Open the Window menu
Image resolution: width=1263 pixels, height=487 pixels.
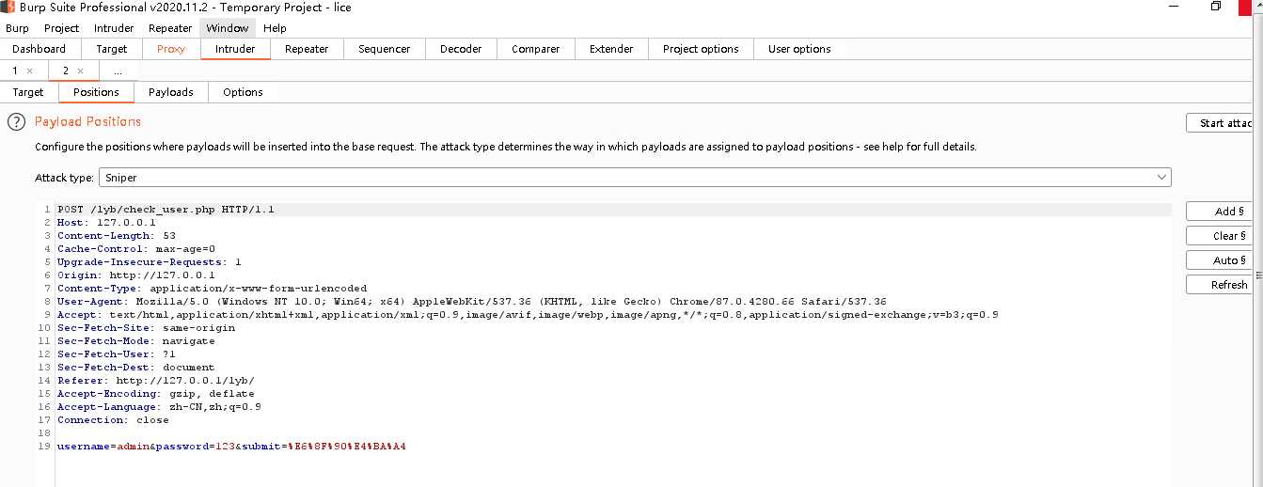coord(227,28)
